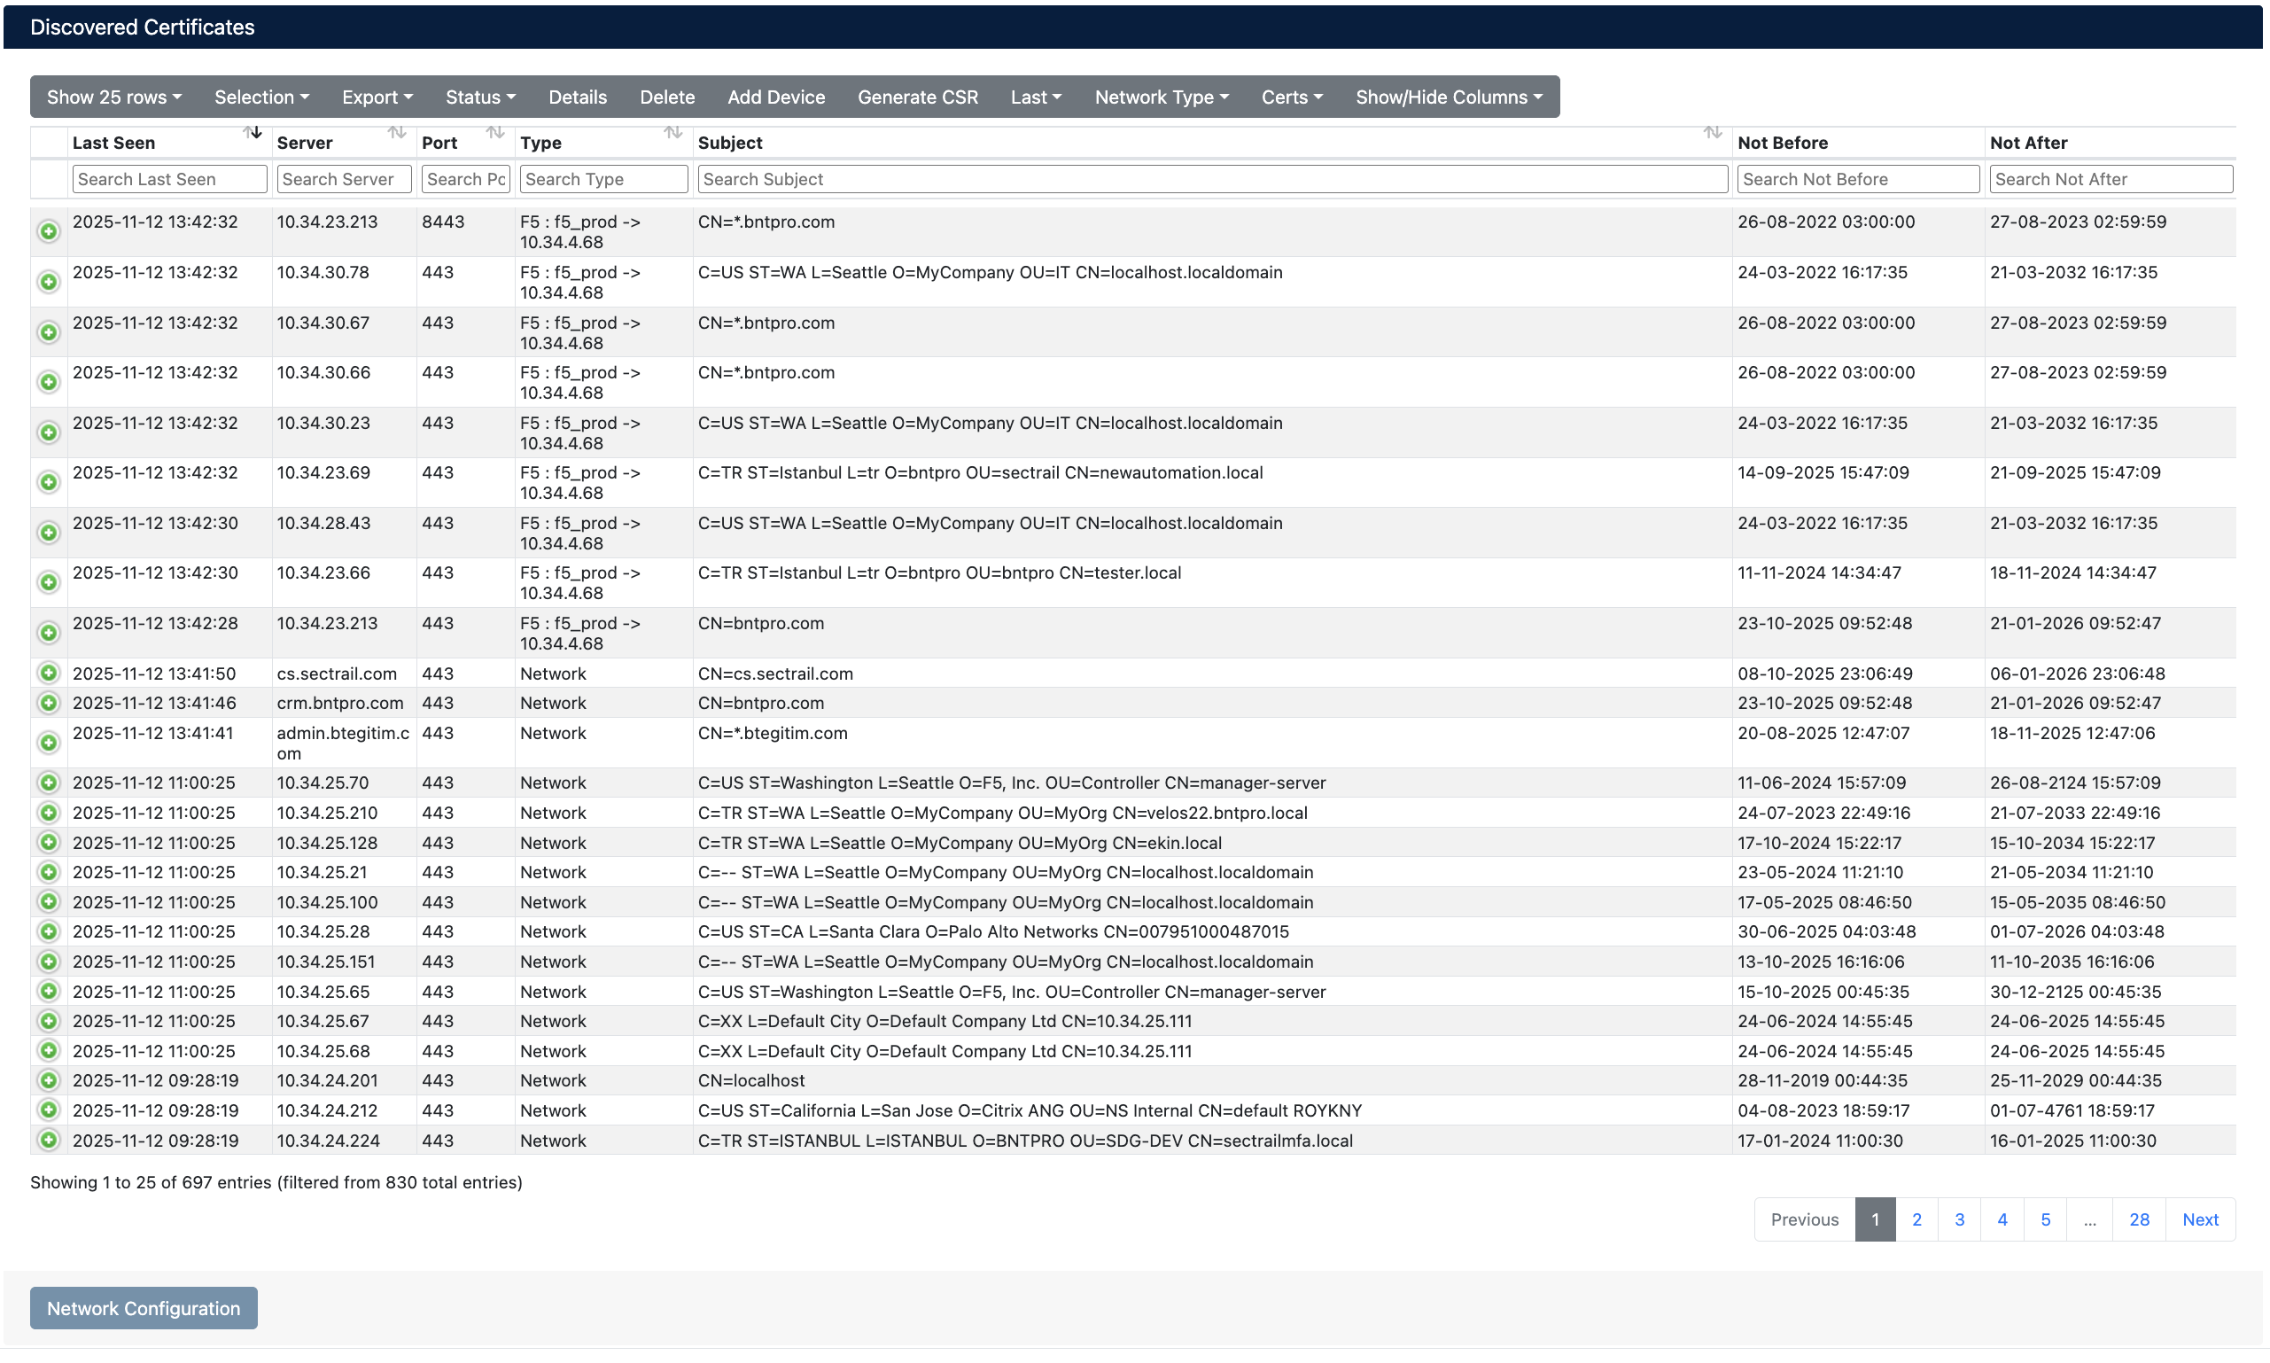Screen dimensions: 2270x1363
Task: Open the Show/Hide Columns dropdown
Action: click(1449, 97)
